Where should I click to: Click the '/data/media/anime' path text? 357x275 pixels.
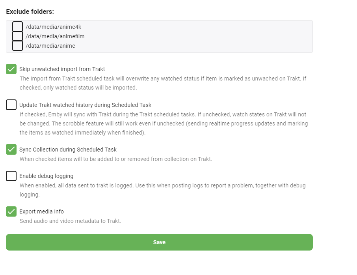coord(50,46)
